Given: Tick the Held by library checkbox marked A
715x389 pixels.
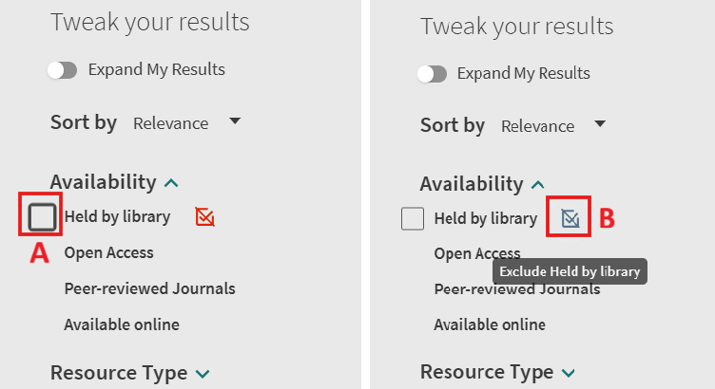Looking at the screenshot, I should tap(42, 217).
